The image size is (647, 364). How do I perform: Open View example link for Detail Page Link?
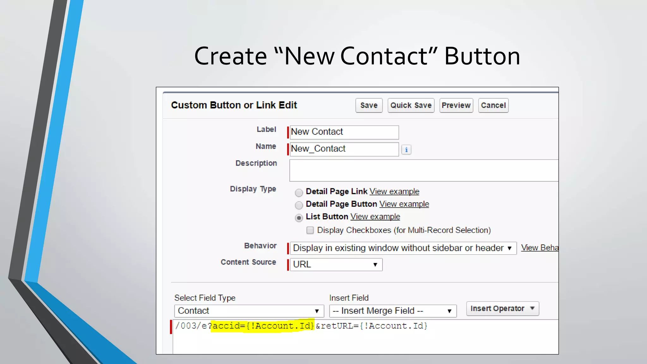coord(394,191)
